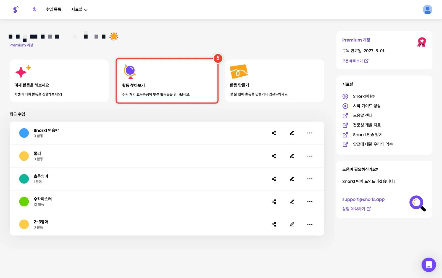Open the 활동 찾아보기 card
The image size is (442, 278).
click(x=167, y=81)
